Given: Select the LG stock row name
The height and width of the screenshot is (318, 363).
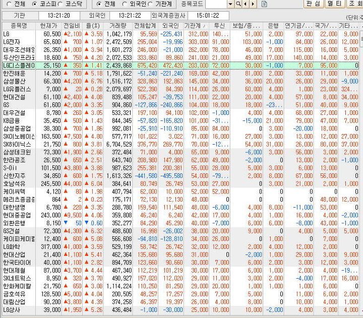Looking at the screenshot, I should click(x=6, y=34).
